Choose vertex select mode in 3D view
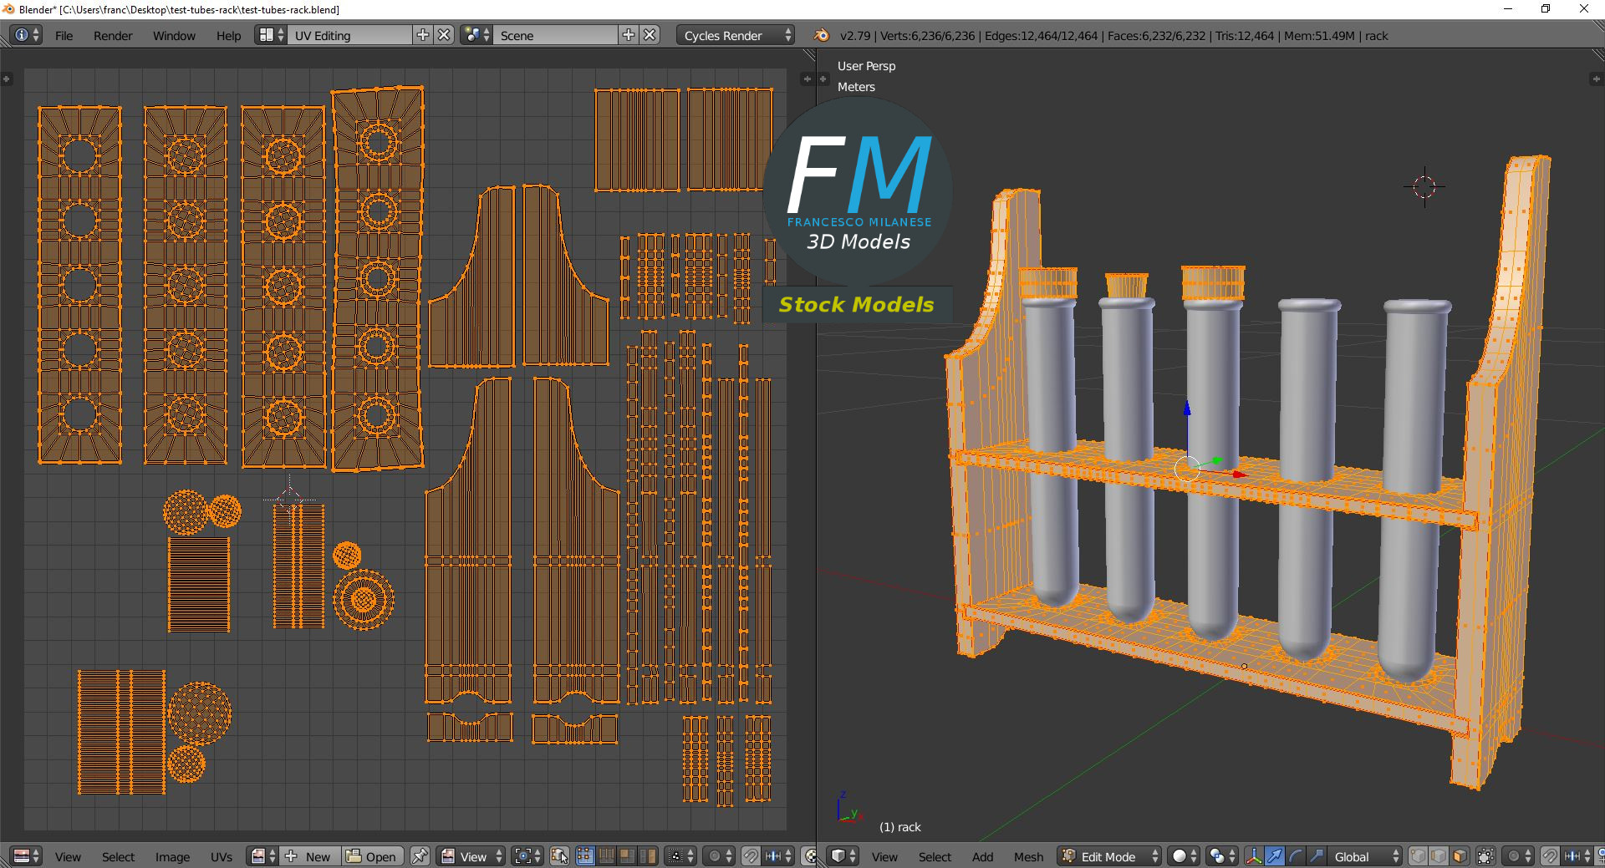 point(1419,856)
